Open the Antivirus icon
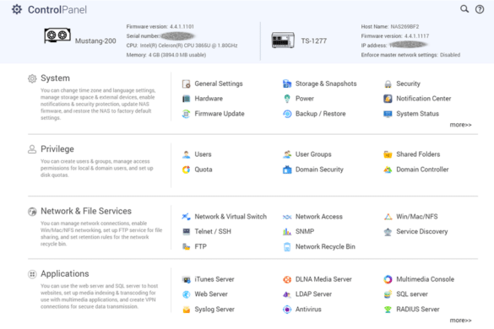 click(287, 309)
